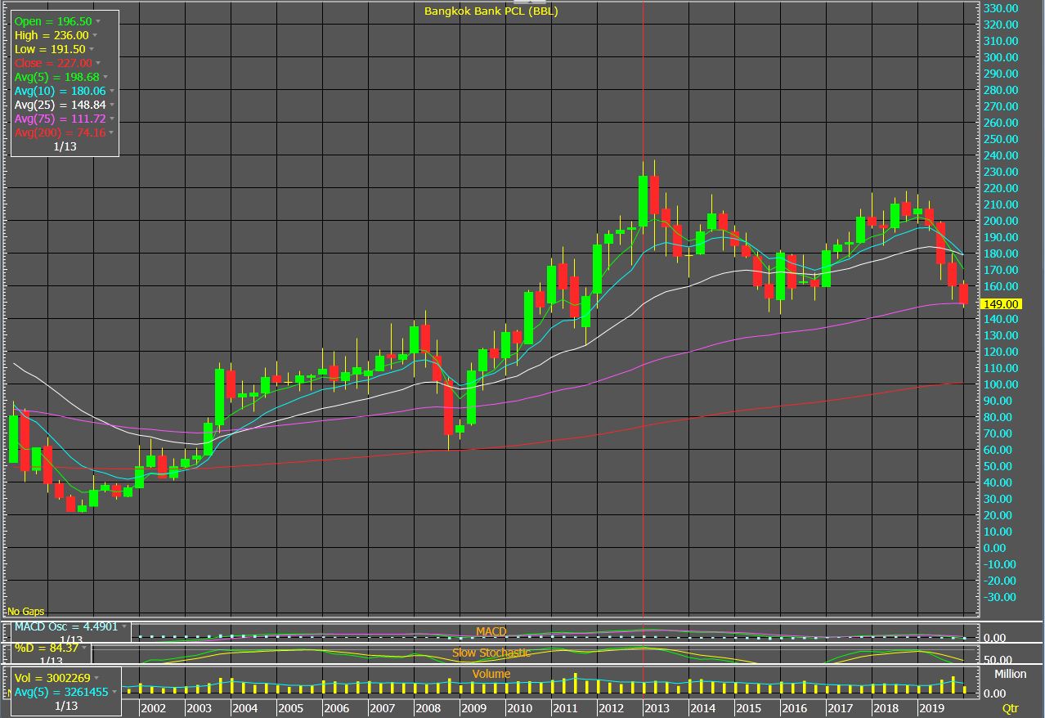Expand the %D = 84.37 dropdown arrow

(85, 648)
